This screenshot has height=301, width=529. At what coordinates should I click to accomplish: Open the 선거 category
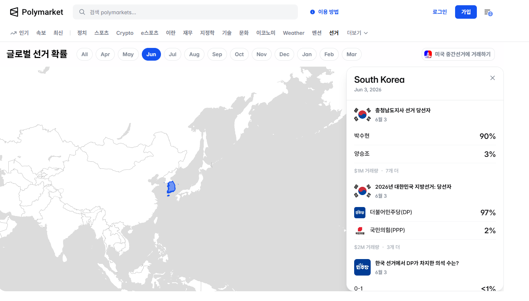click(x=334, y=33)
